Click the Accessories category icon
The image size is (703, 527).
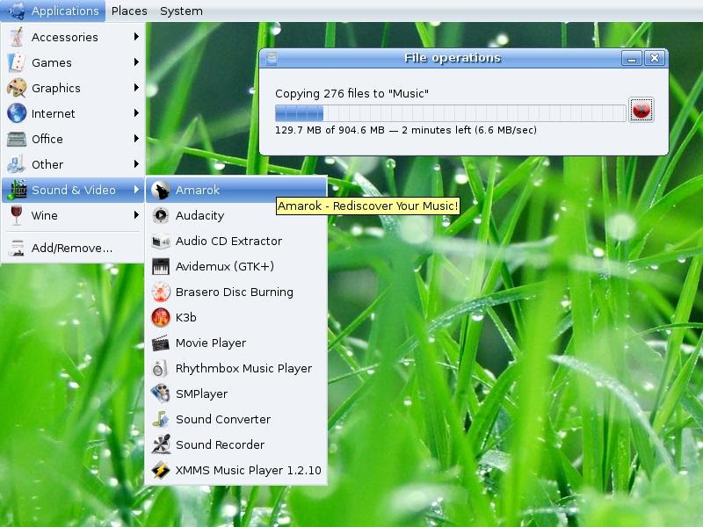[x=17, y=37]
